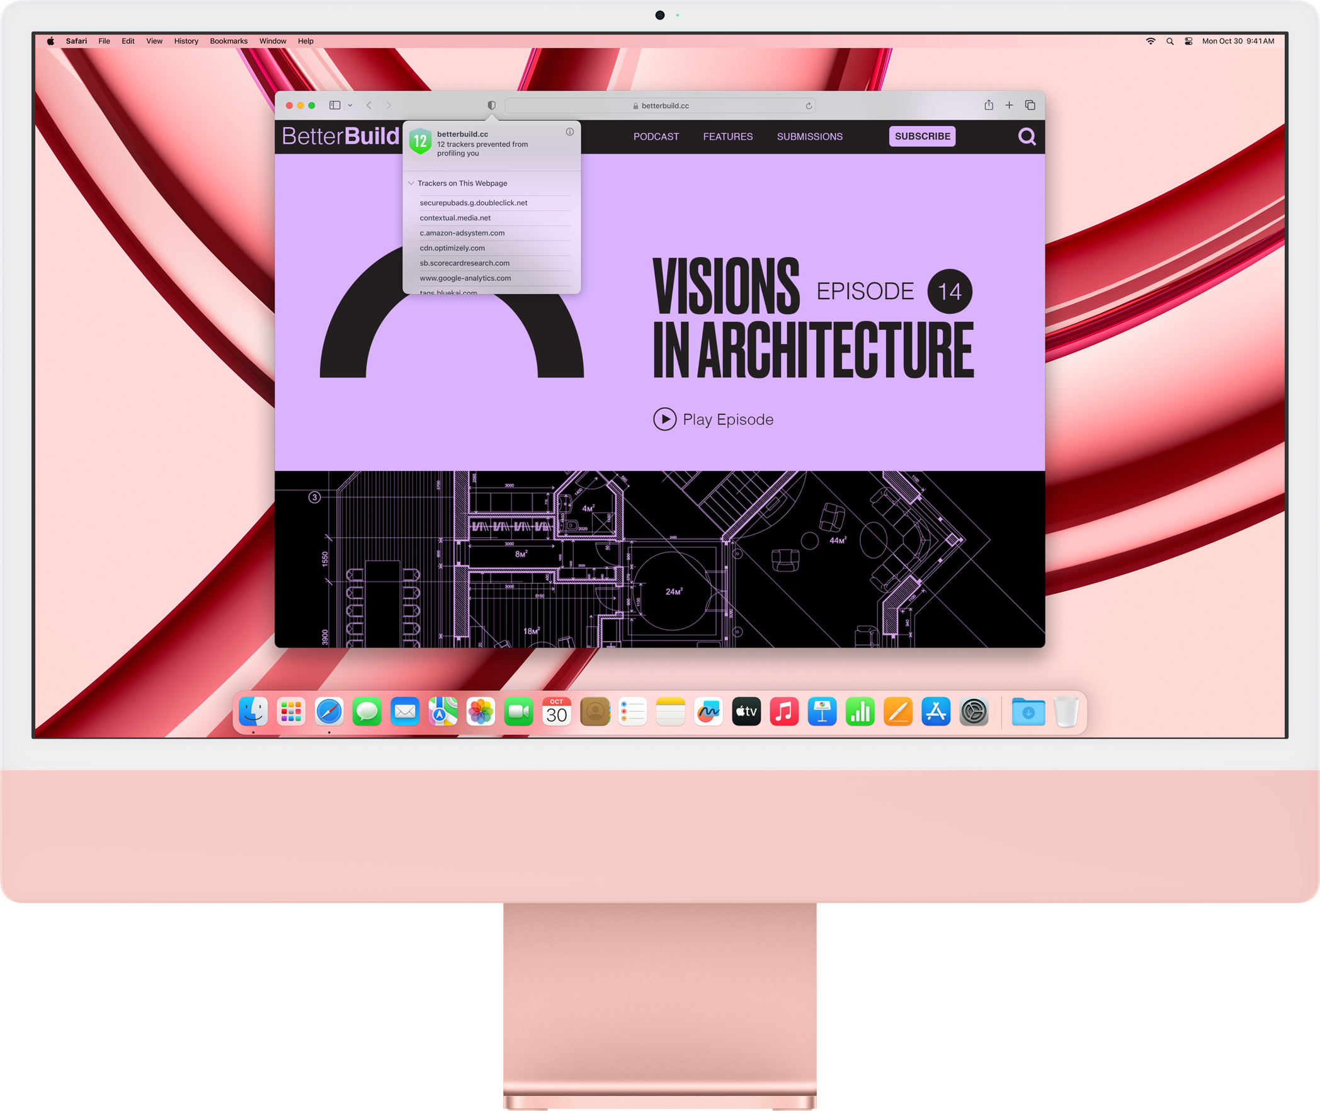Open Control Center in menu bar
Screen dimensions: 1320x1111
click(1188, 41)
